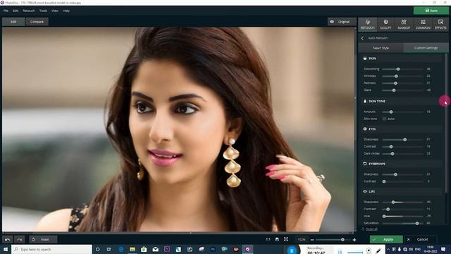Screen dimensions: 451x254
Task: Adjust the Lips Hue slider
Action: point(402,216)
